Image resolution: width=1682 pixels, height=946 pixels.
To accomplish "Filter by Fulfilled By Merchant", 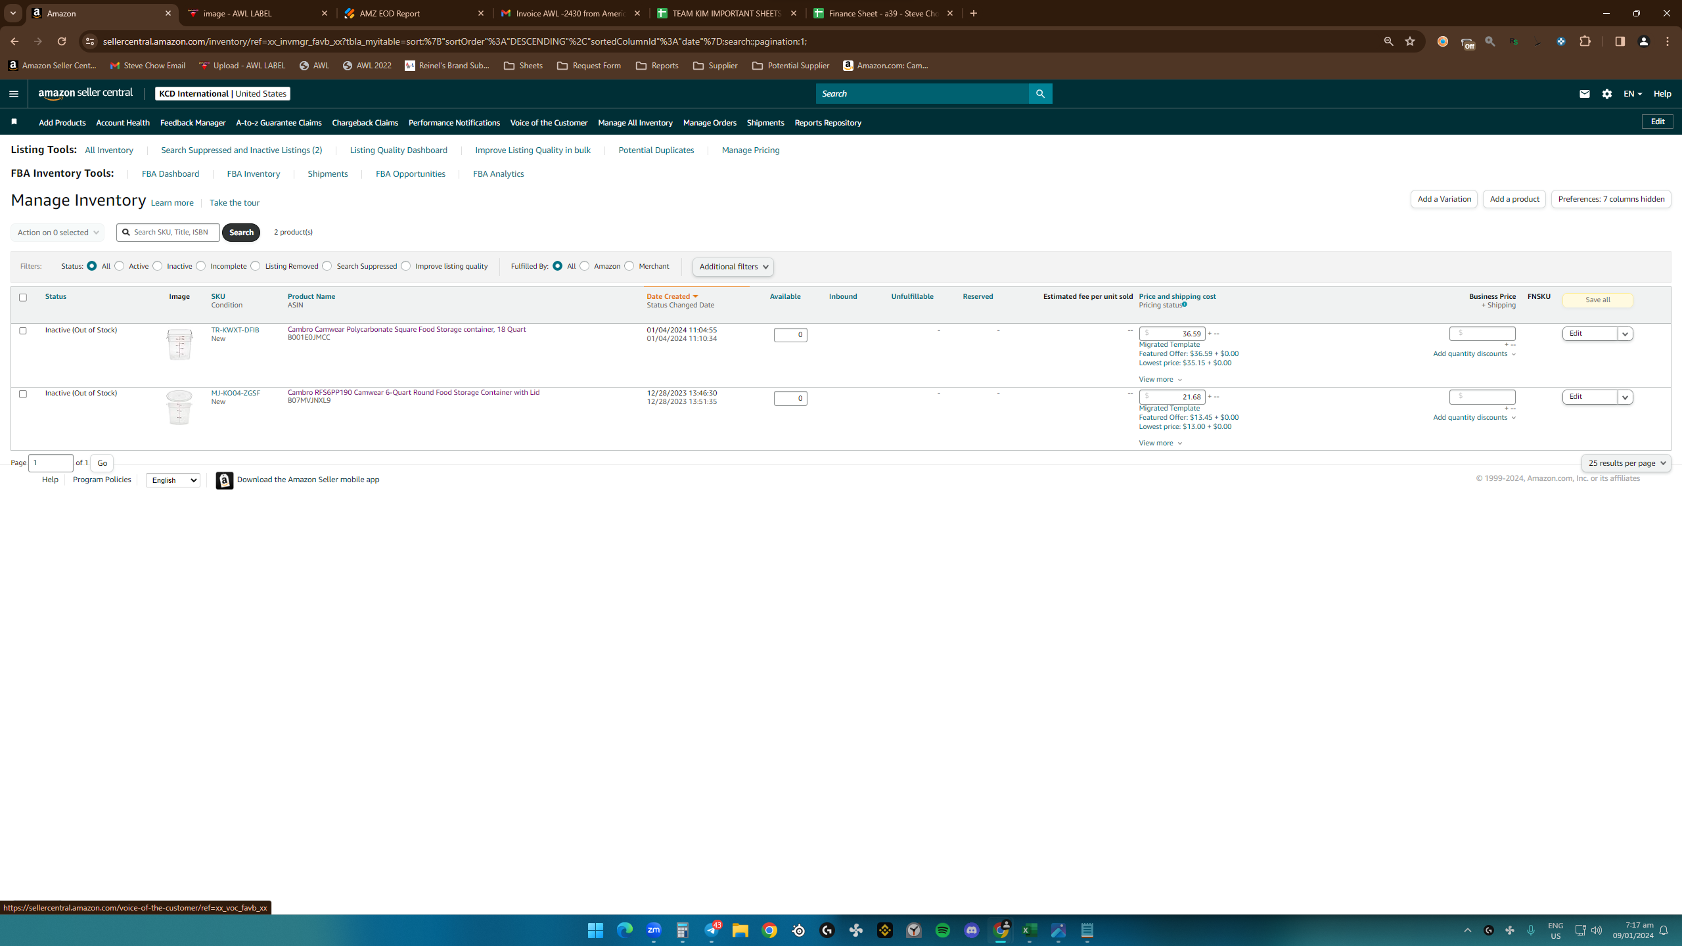I will (629, 266).
